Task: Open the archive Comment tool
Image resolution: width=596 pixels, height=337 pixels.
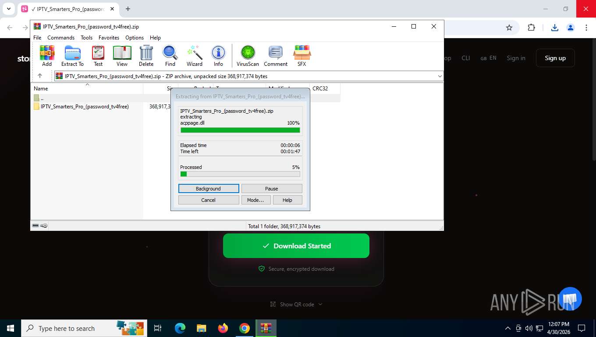Action: (x=276, y=56)
